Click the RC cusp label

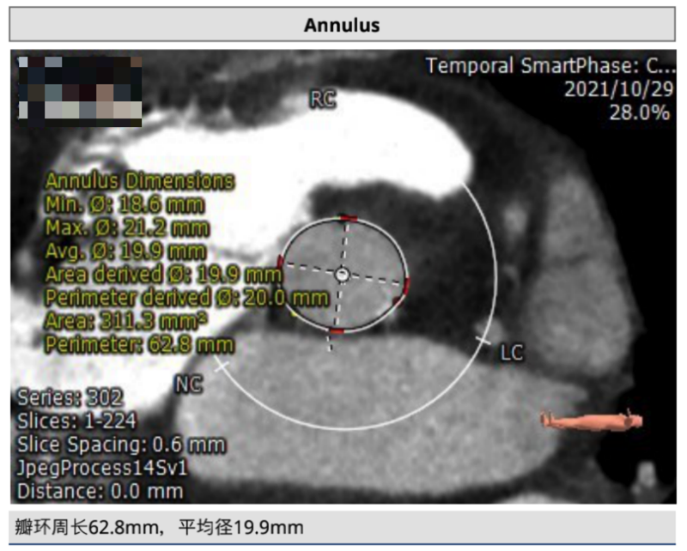322,100
